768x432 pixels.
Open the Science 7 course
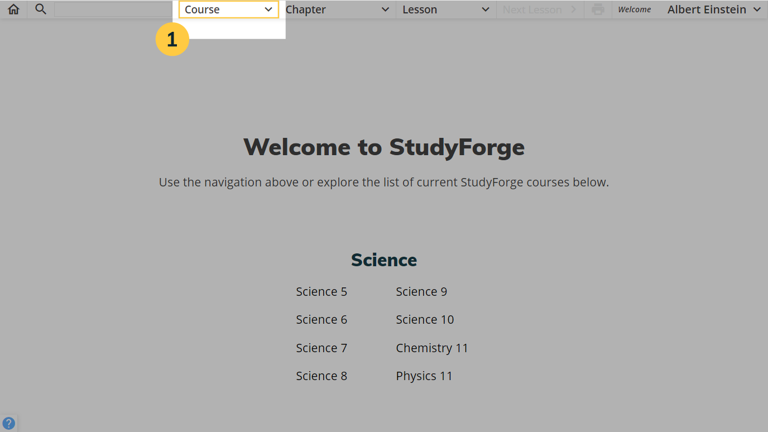(x=321, y=347)
